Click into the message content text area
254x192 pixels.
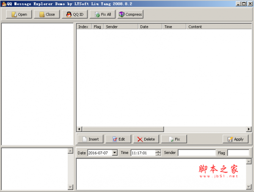click(161, 174)
